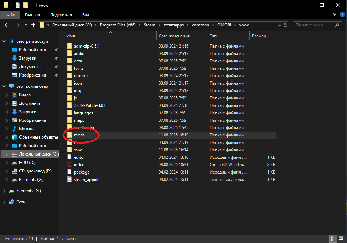Open Help question mark icon
The image size is (347, 243).
(x=342, y=14)
